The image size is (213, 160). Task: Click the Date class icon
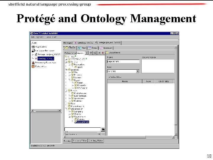(69, 103)
